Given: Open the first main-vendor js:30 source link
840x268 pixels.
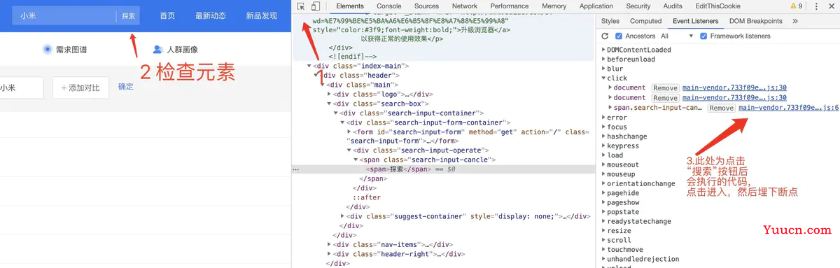Looking at the screenshot, I should [734, 88].
